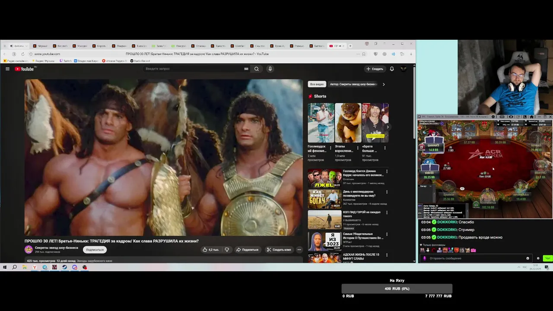
Task: Select the Все видео filter chip
Action: pos(317,84)
